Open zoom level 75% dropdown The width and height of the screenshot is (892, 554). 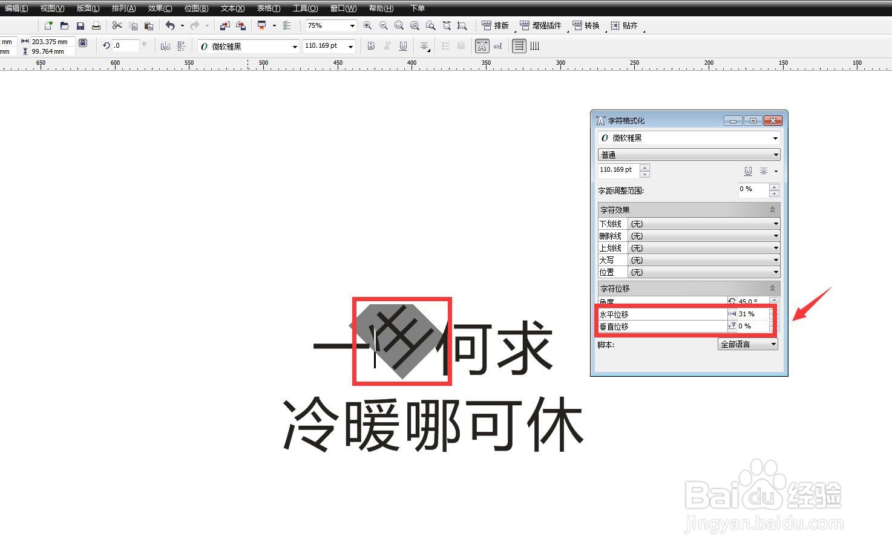tap(352, 25)
